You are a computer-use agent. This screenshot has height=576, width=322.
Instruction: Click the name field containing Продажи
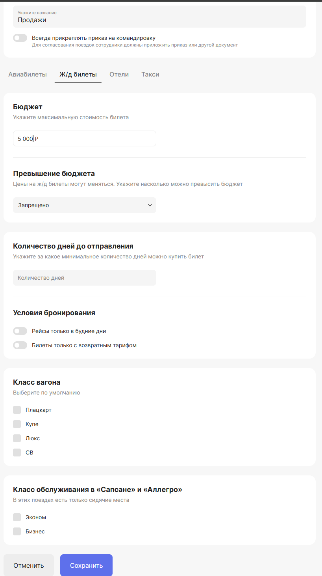[x=159, y=17]
